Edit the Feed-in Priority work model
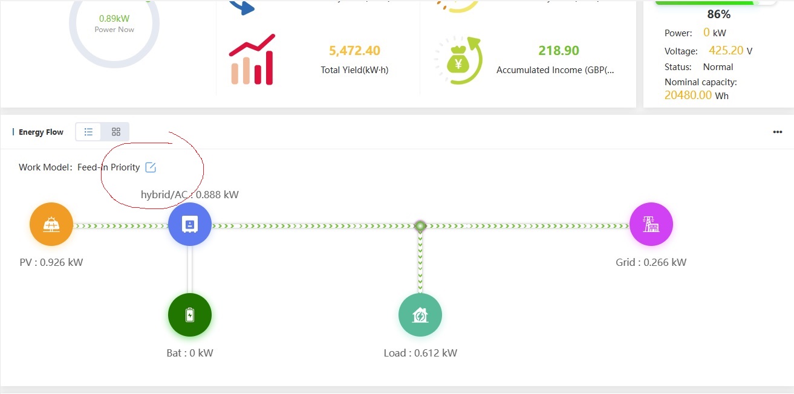The image size is (794, 394). tap(151, 167)
